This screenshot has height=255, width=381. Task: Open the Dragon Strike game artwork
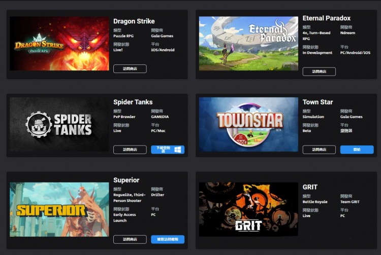(59, 44)
